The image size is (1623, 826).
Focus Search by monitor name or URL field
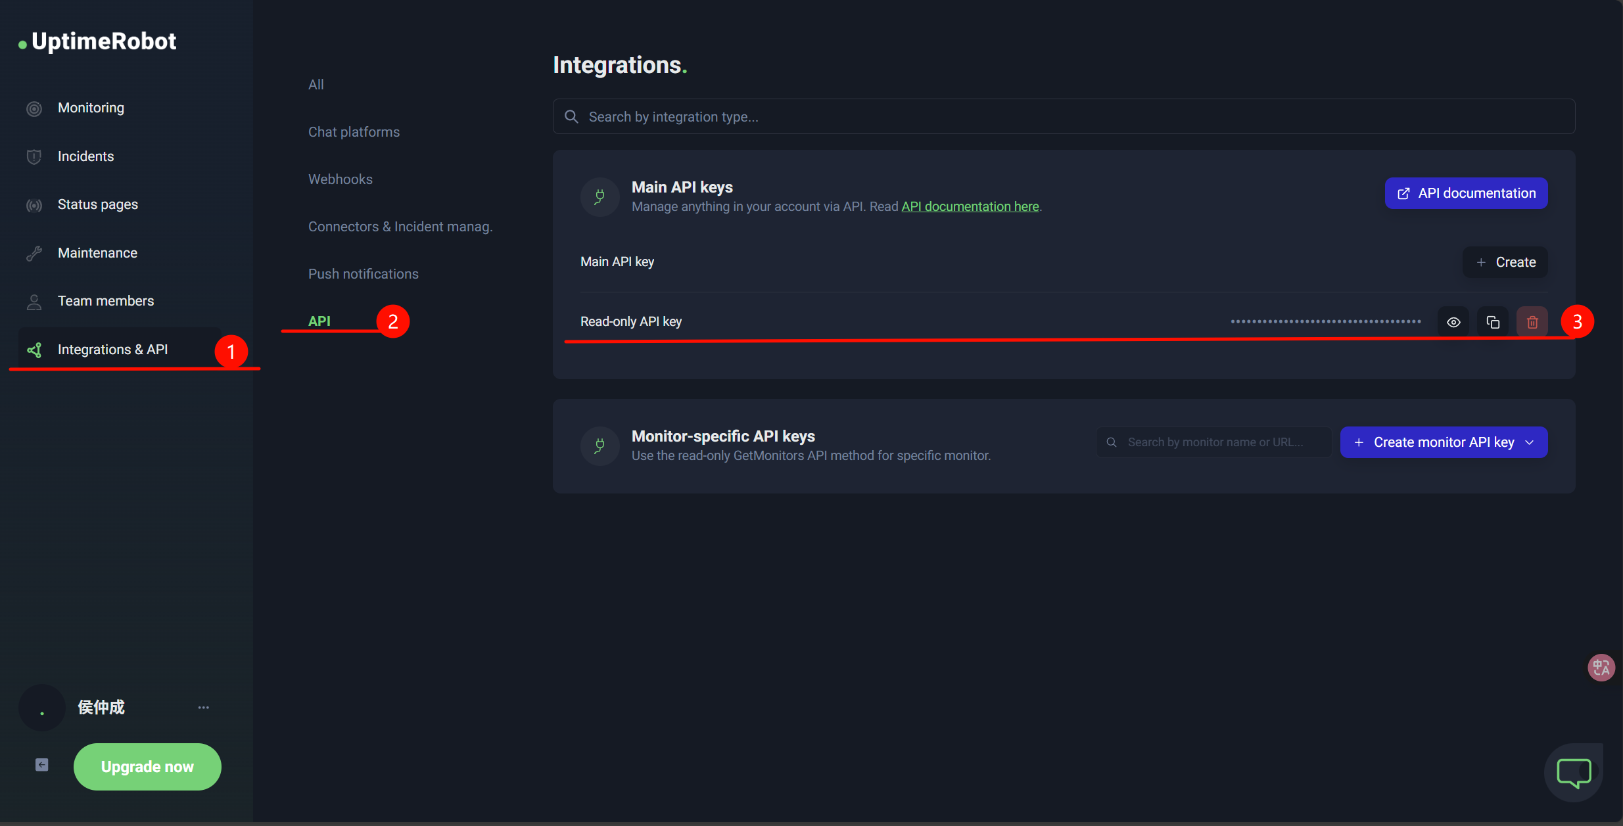click(1213, 442)
